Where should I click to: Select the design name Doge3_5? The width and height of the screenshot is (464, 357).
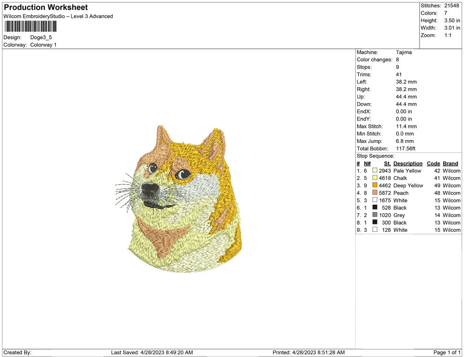41,37
